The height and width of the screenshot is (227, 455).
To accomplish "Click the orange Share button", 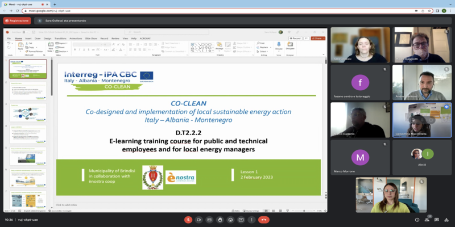I will pyautogui.click(x=318, y=38).
